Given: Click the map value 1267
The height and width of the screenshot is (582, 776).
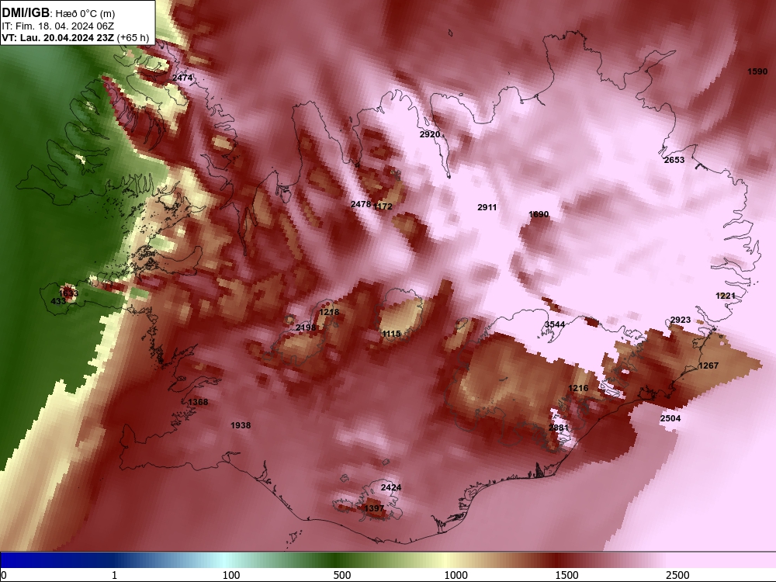Looking at the screenshot, I should pos(708,365).
